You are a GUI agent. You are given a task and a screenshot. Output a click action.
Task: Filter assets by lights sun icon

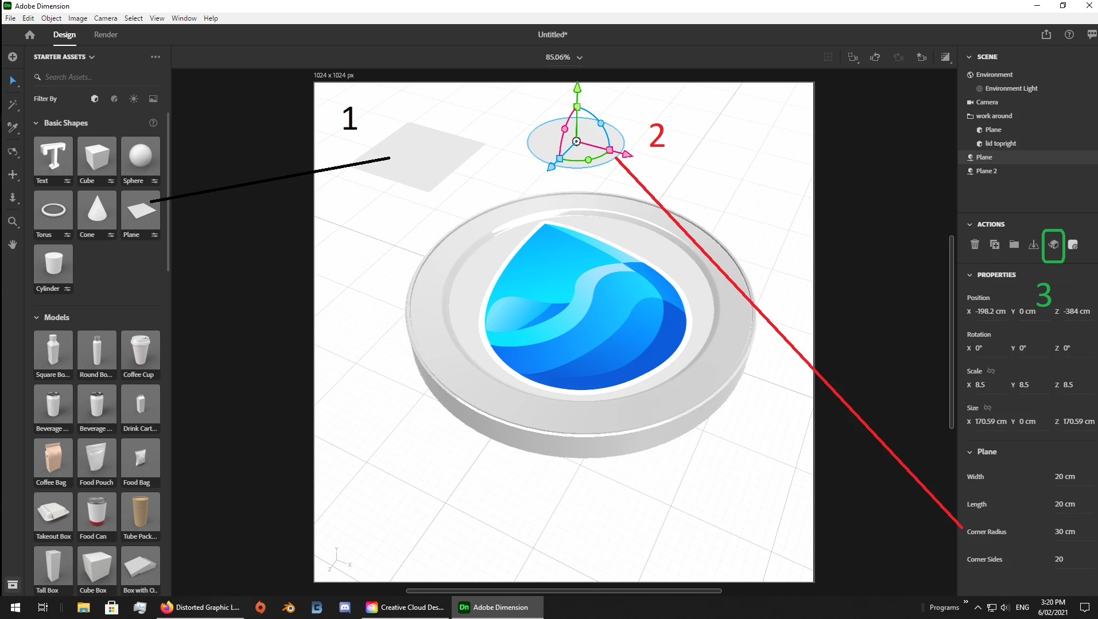[x=134, y=99]
